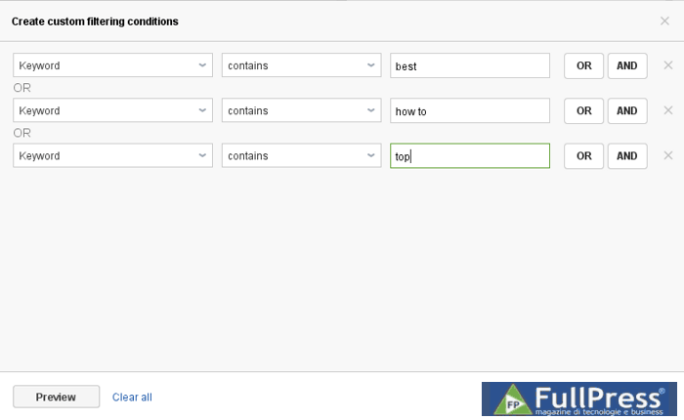Focus the text field containing 'top'
Viewport: 684px width, 420px height.
pyautogui.click(x=469, y=155)
